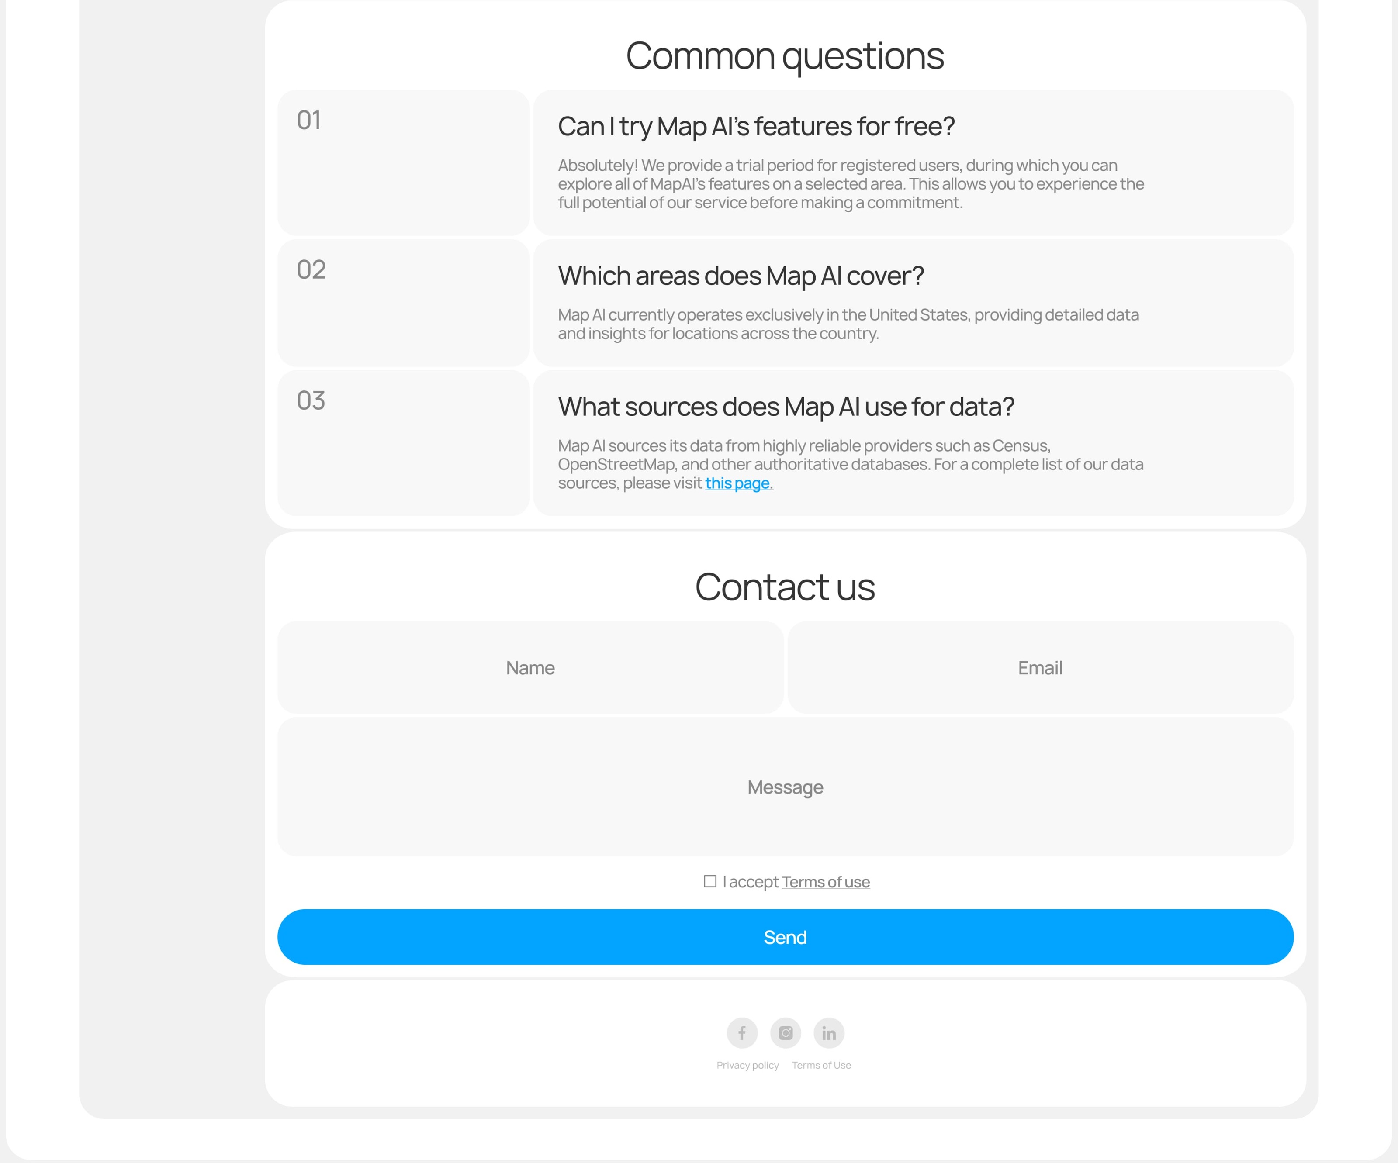Open the Privacy policy footer link
1398x1163 pixels.
pyautogui.click(x=747, y=1065)
